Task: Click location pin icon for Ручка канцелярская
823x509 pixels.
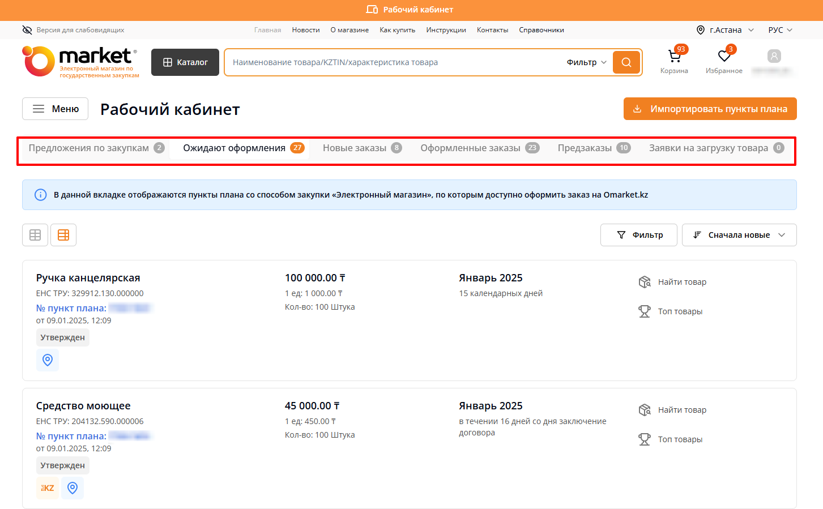Action: (48, 360)
